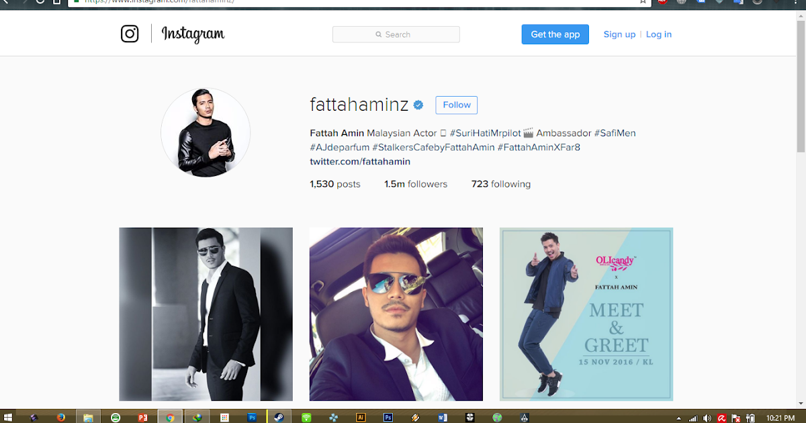
Task: Show hidden system tray icons
Action: pyautogui.click(x=679, y=418)
